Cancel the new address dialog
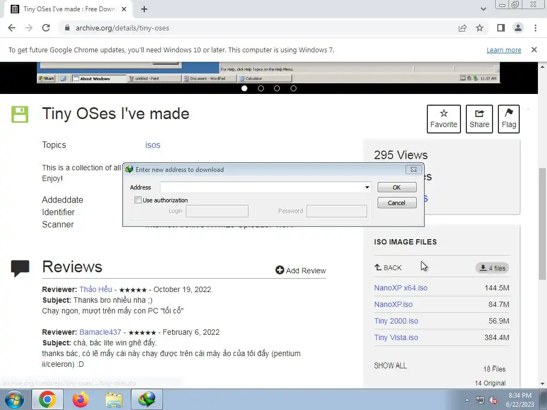The width and height of the screenshot is (547, 410). tap(397, 202)
